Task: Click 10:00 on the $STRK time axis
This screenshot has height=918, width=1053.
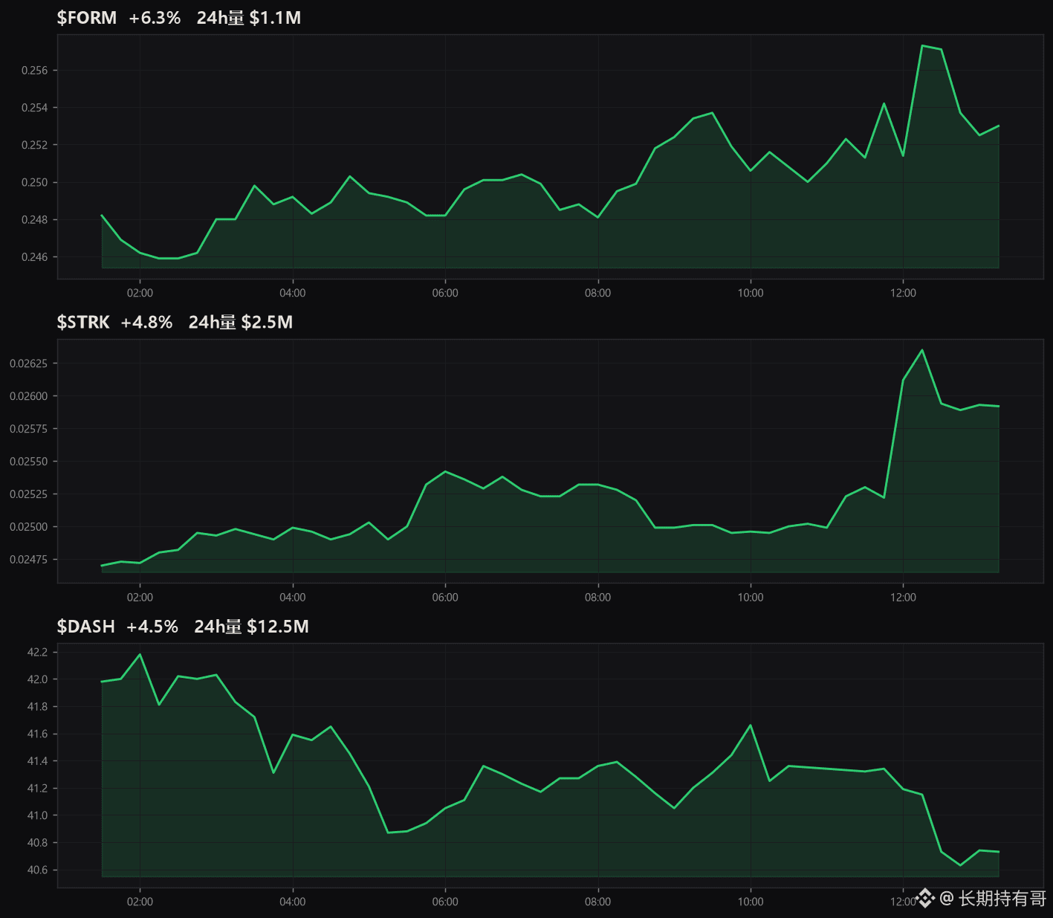Action: pyautogui.click(x=751, y=598)
